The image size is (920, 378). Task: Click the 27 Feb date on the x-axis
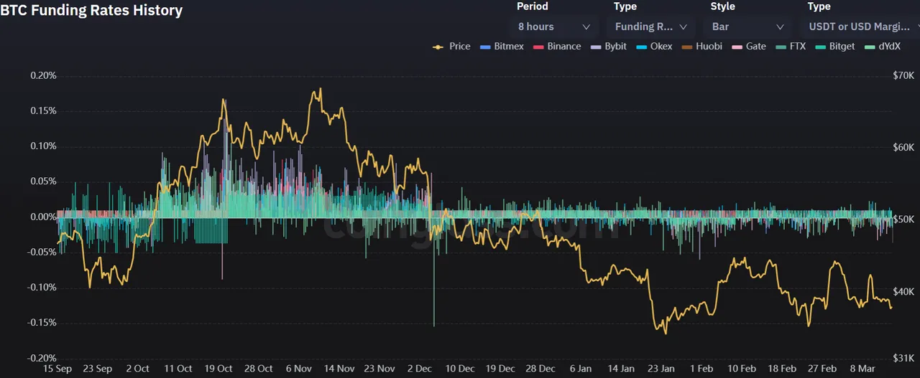coord(822,369)
